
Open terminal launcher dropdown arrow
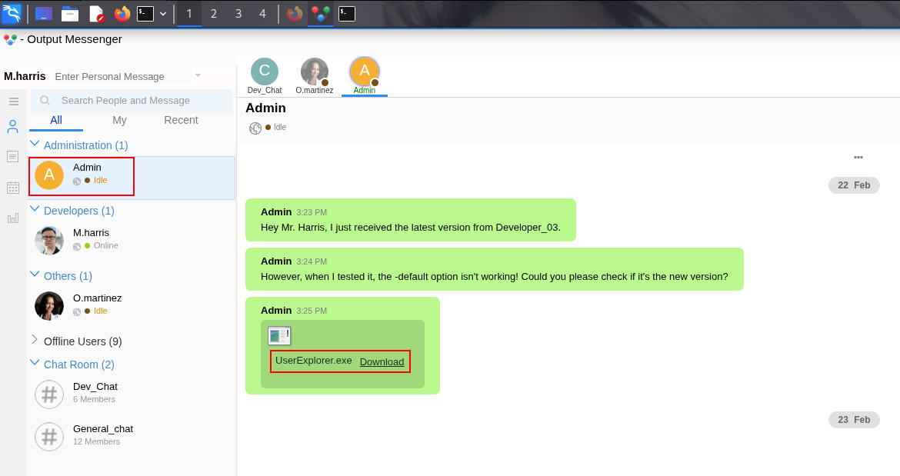coord(163,14)
